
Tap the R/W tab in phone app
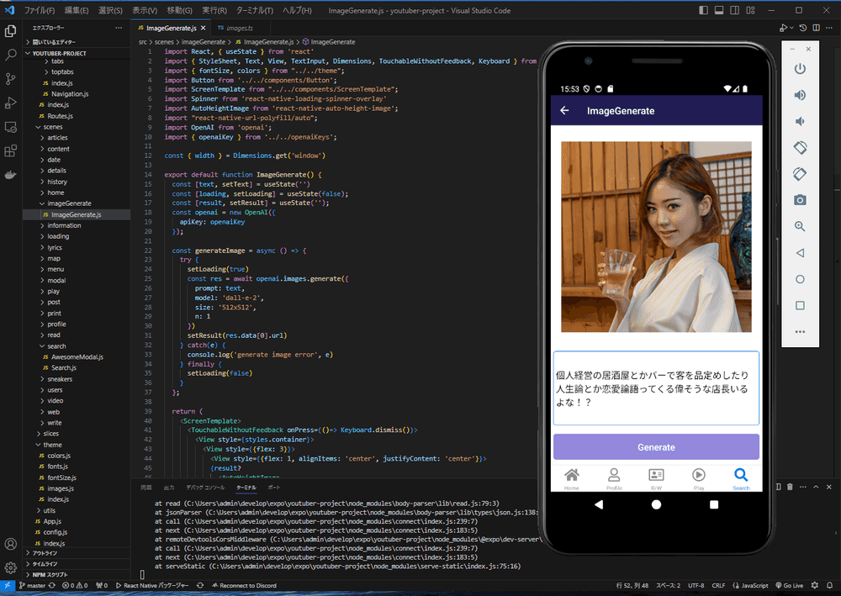click(x=657, y=478)
